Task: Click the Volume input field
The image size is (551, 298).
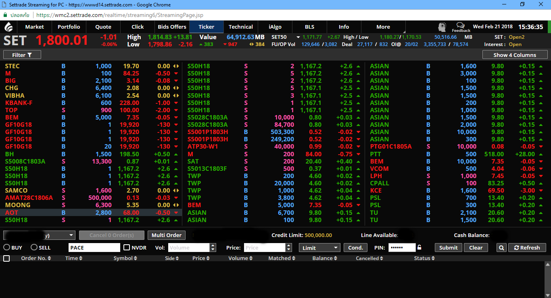Action: click(189, 248)
